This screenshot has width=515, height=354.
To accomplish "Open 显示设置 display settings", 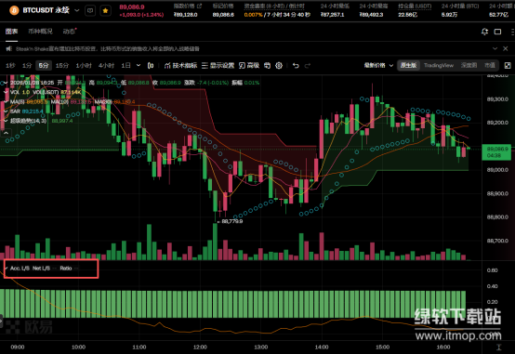I will [x=218, y=66].
